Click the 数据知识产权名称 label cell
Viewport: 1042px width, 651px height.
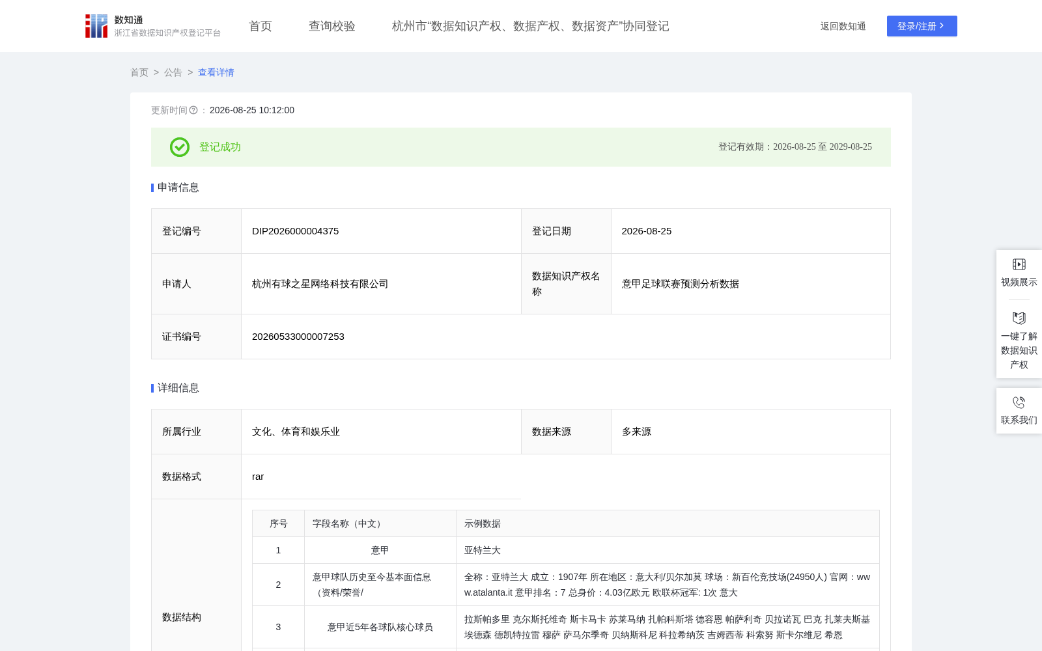click(x=566, y=284)
